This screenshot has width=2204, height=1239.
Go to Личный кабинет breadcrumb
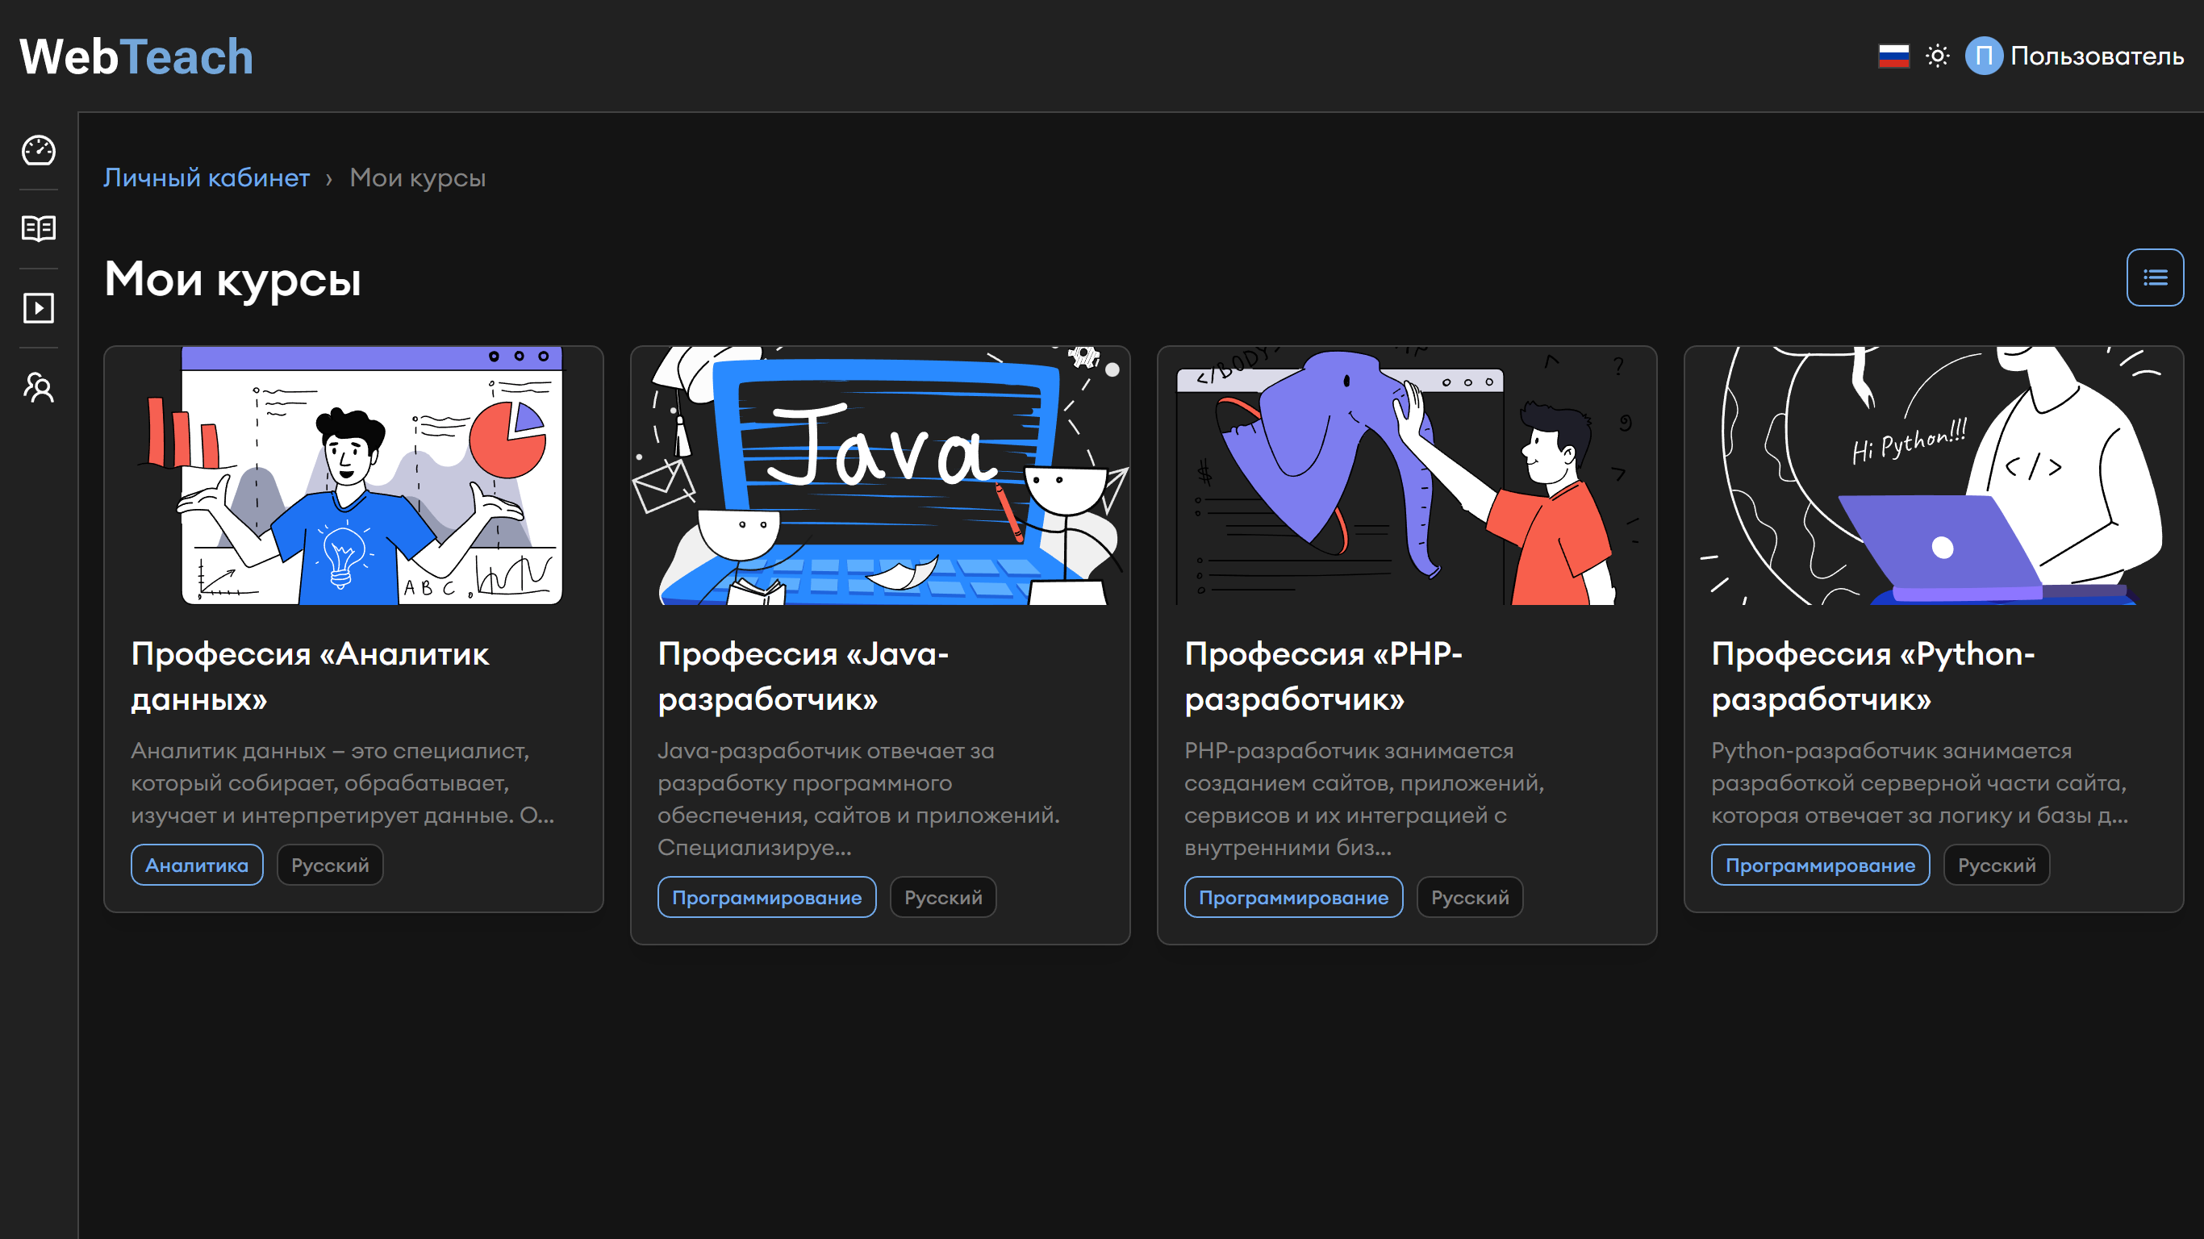point(207,178)
